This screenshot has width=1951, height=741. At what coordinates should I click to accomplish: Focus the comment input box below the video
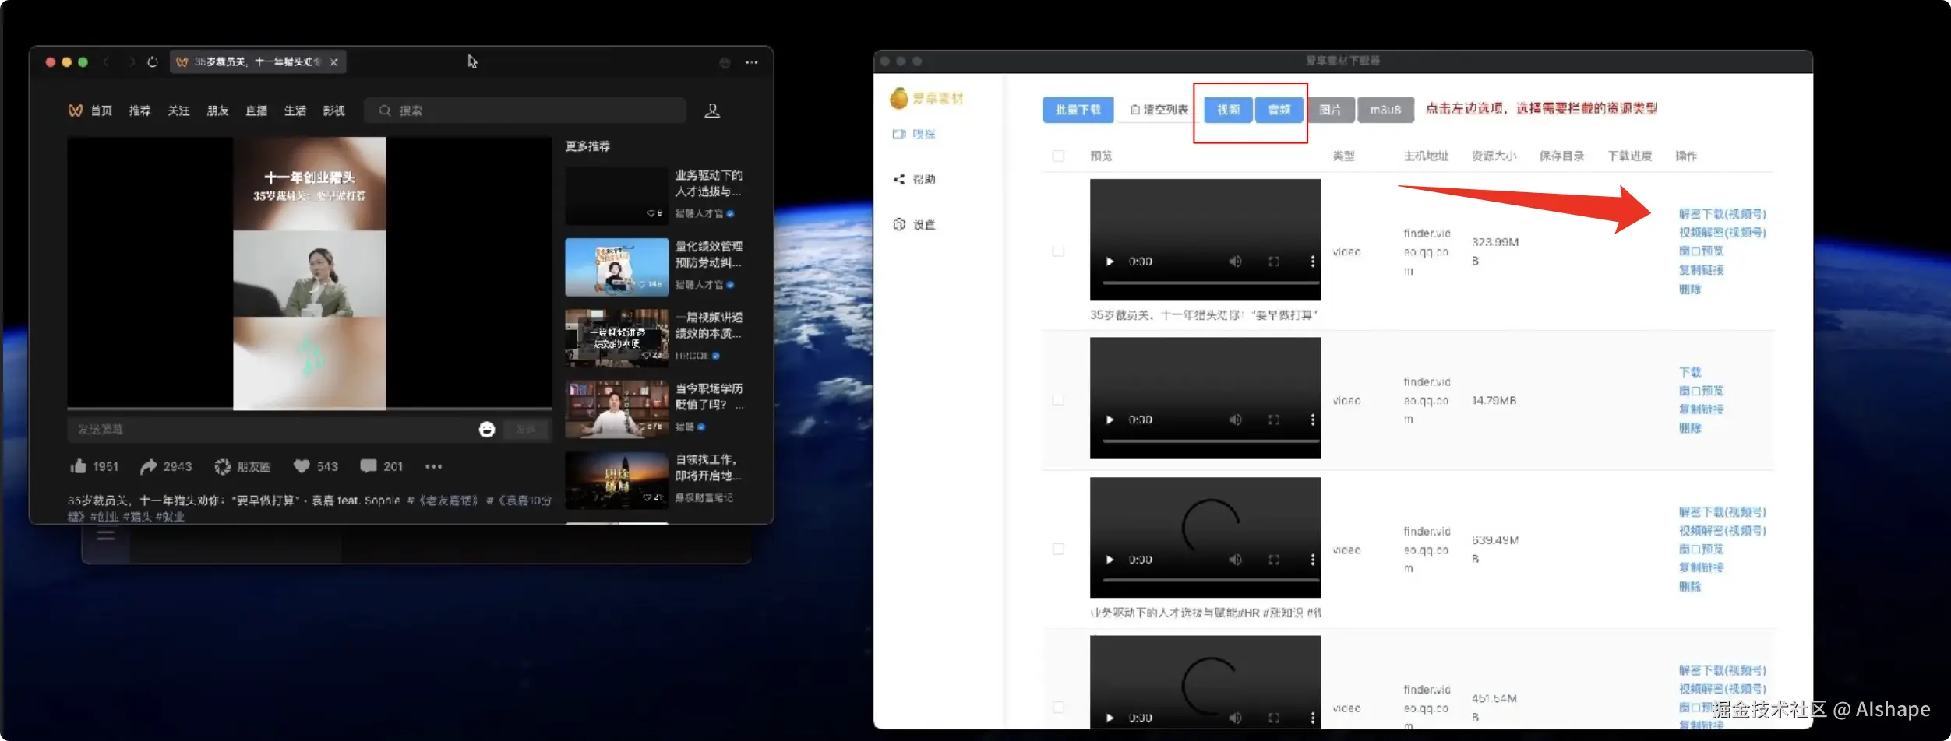(271, 430)
